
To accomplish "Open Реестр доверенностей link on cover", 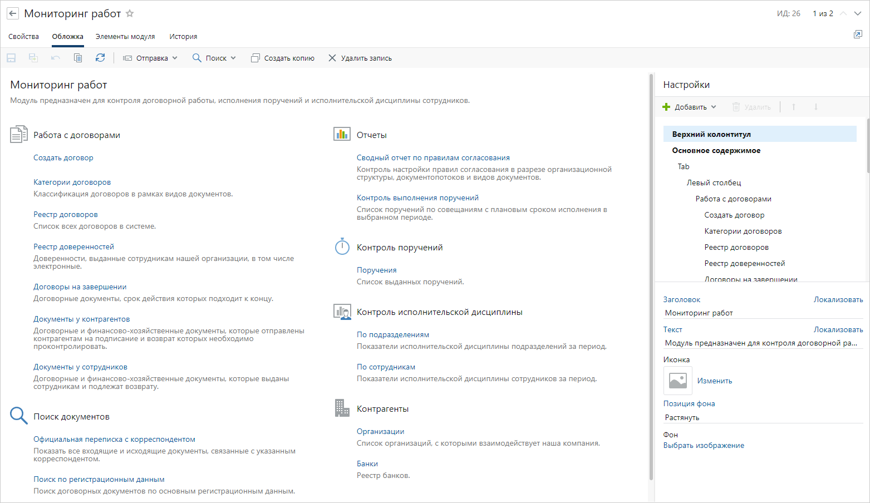I will pyautogui.click(x=73, y=246).
